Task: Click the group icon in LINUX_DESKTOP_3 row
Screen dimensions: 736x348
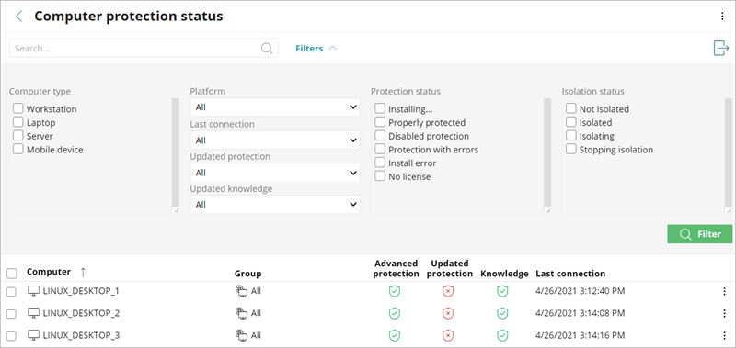Action: click(241, 335)
